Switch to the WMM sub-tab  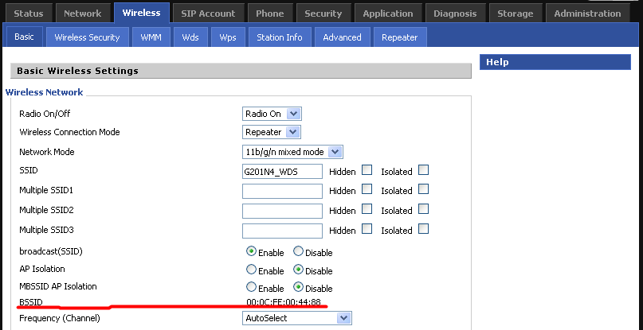point(150,37)
